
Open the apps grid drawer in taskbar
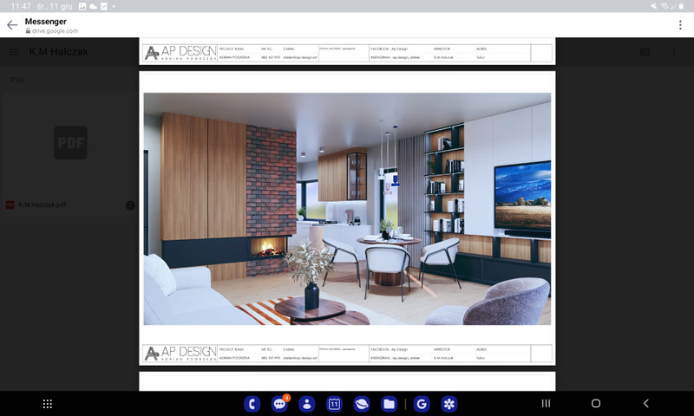pyautogui.click(x=48, y=404)
